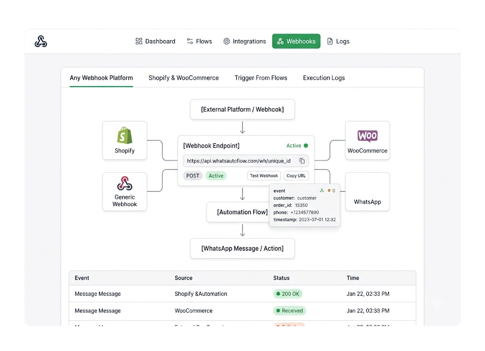
Task: Open the Execution Logs tab
Action: (324, 78)
